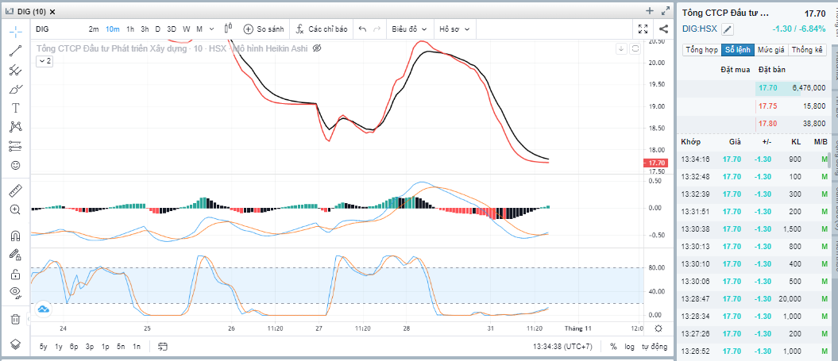Toggle magnet mode on

click(x=15, y=236)
